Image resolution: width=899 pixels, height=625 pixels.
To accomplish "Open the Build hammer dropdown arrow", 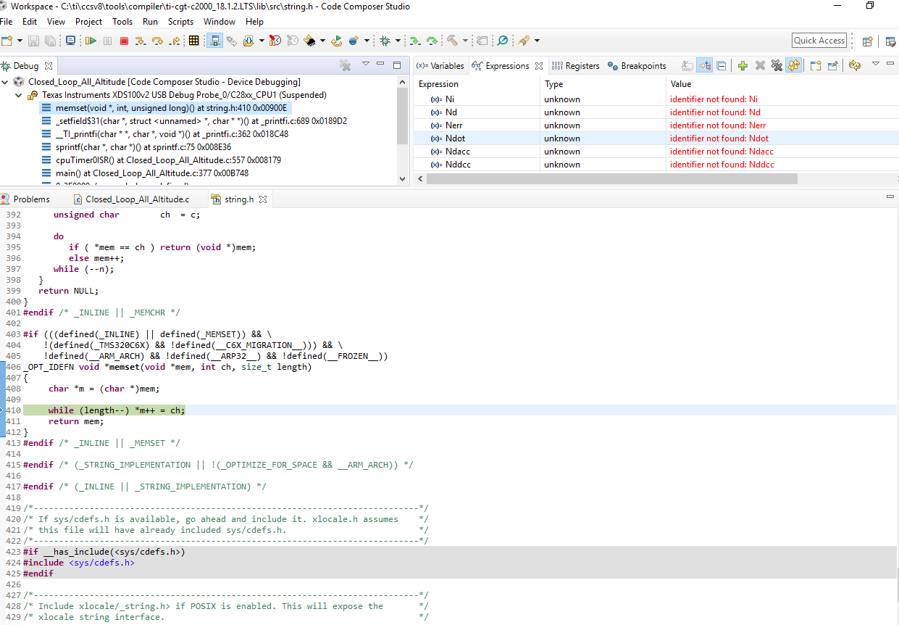I will pyautogui.click(x=465, y=41).
